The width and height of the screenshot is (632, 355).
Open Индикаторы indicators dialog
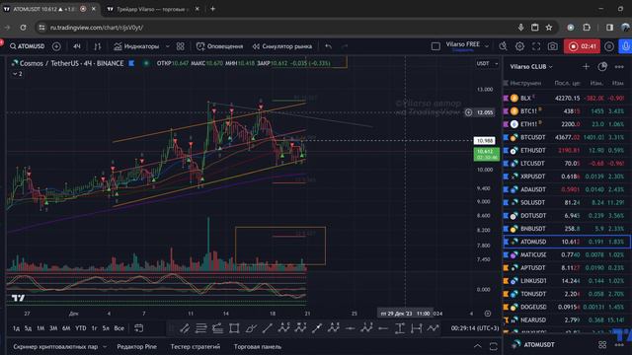click(x=136, y=46)
